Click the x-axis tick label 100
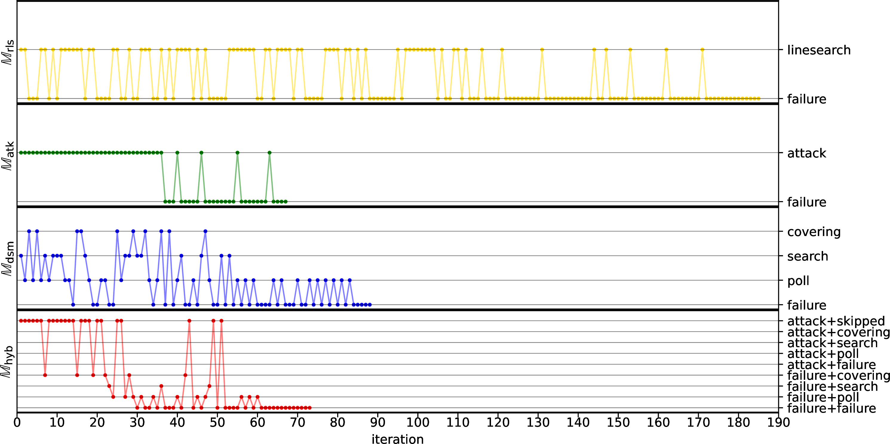The width and height of the screenshot is (890, 444). [418, 422]
